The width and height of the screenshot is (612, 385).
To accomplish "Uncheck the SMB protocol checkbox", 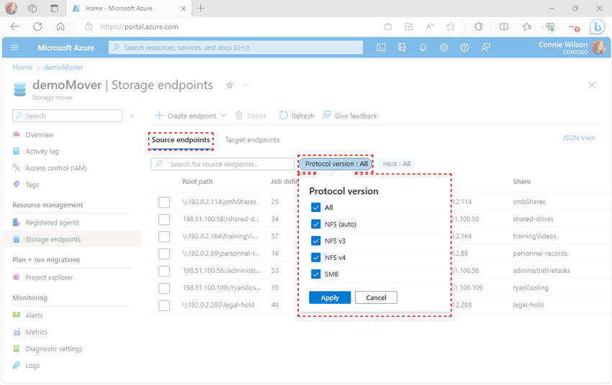I will click(x=316, y=274).
